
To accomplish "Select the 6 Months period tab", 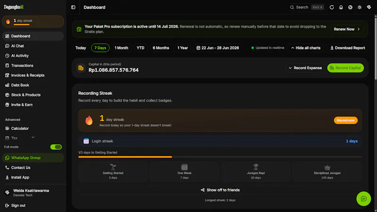I will point(161,48).
